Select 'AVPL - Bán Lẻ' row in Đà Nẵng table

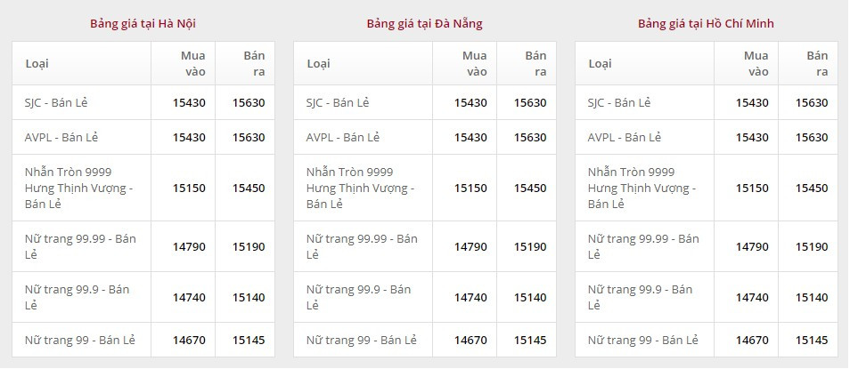pyautogui.click(x=343, y=137)
